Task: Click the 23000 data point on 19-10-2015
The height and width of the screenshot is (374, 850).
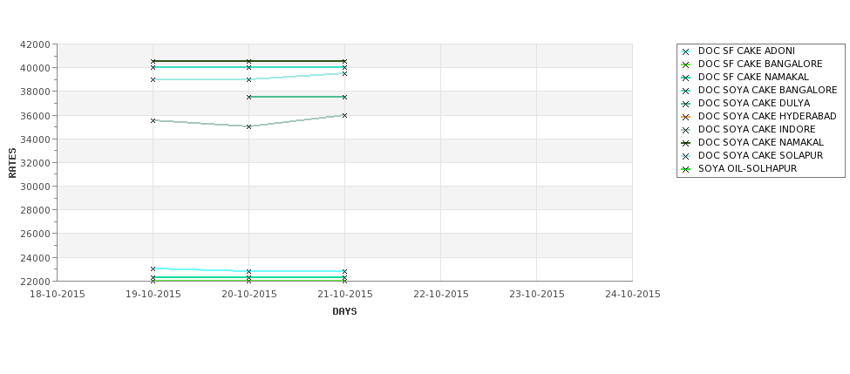Action: (153, 269)
